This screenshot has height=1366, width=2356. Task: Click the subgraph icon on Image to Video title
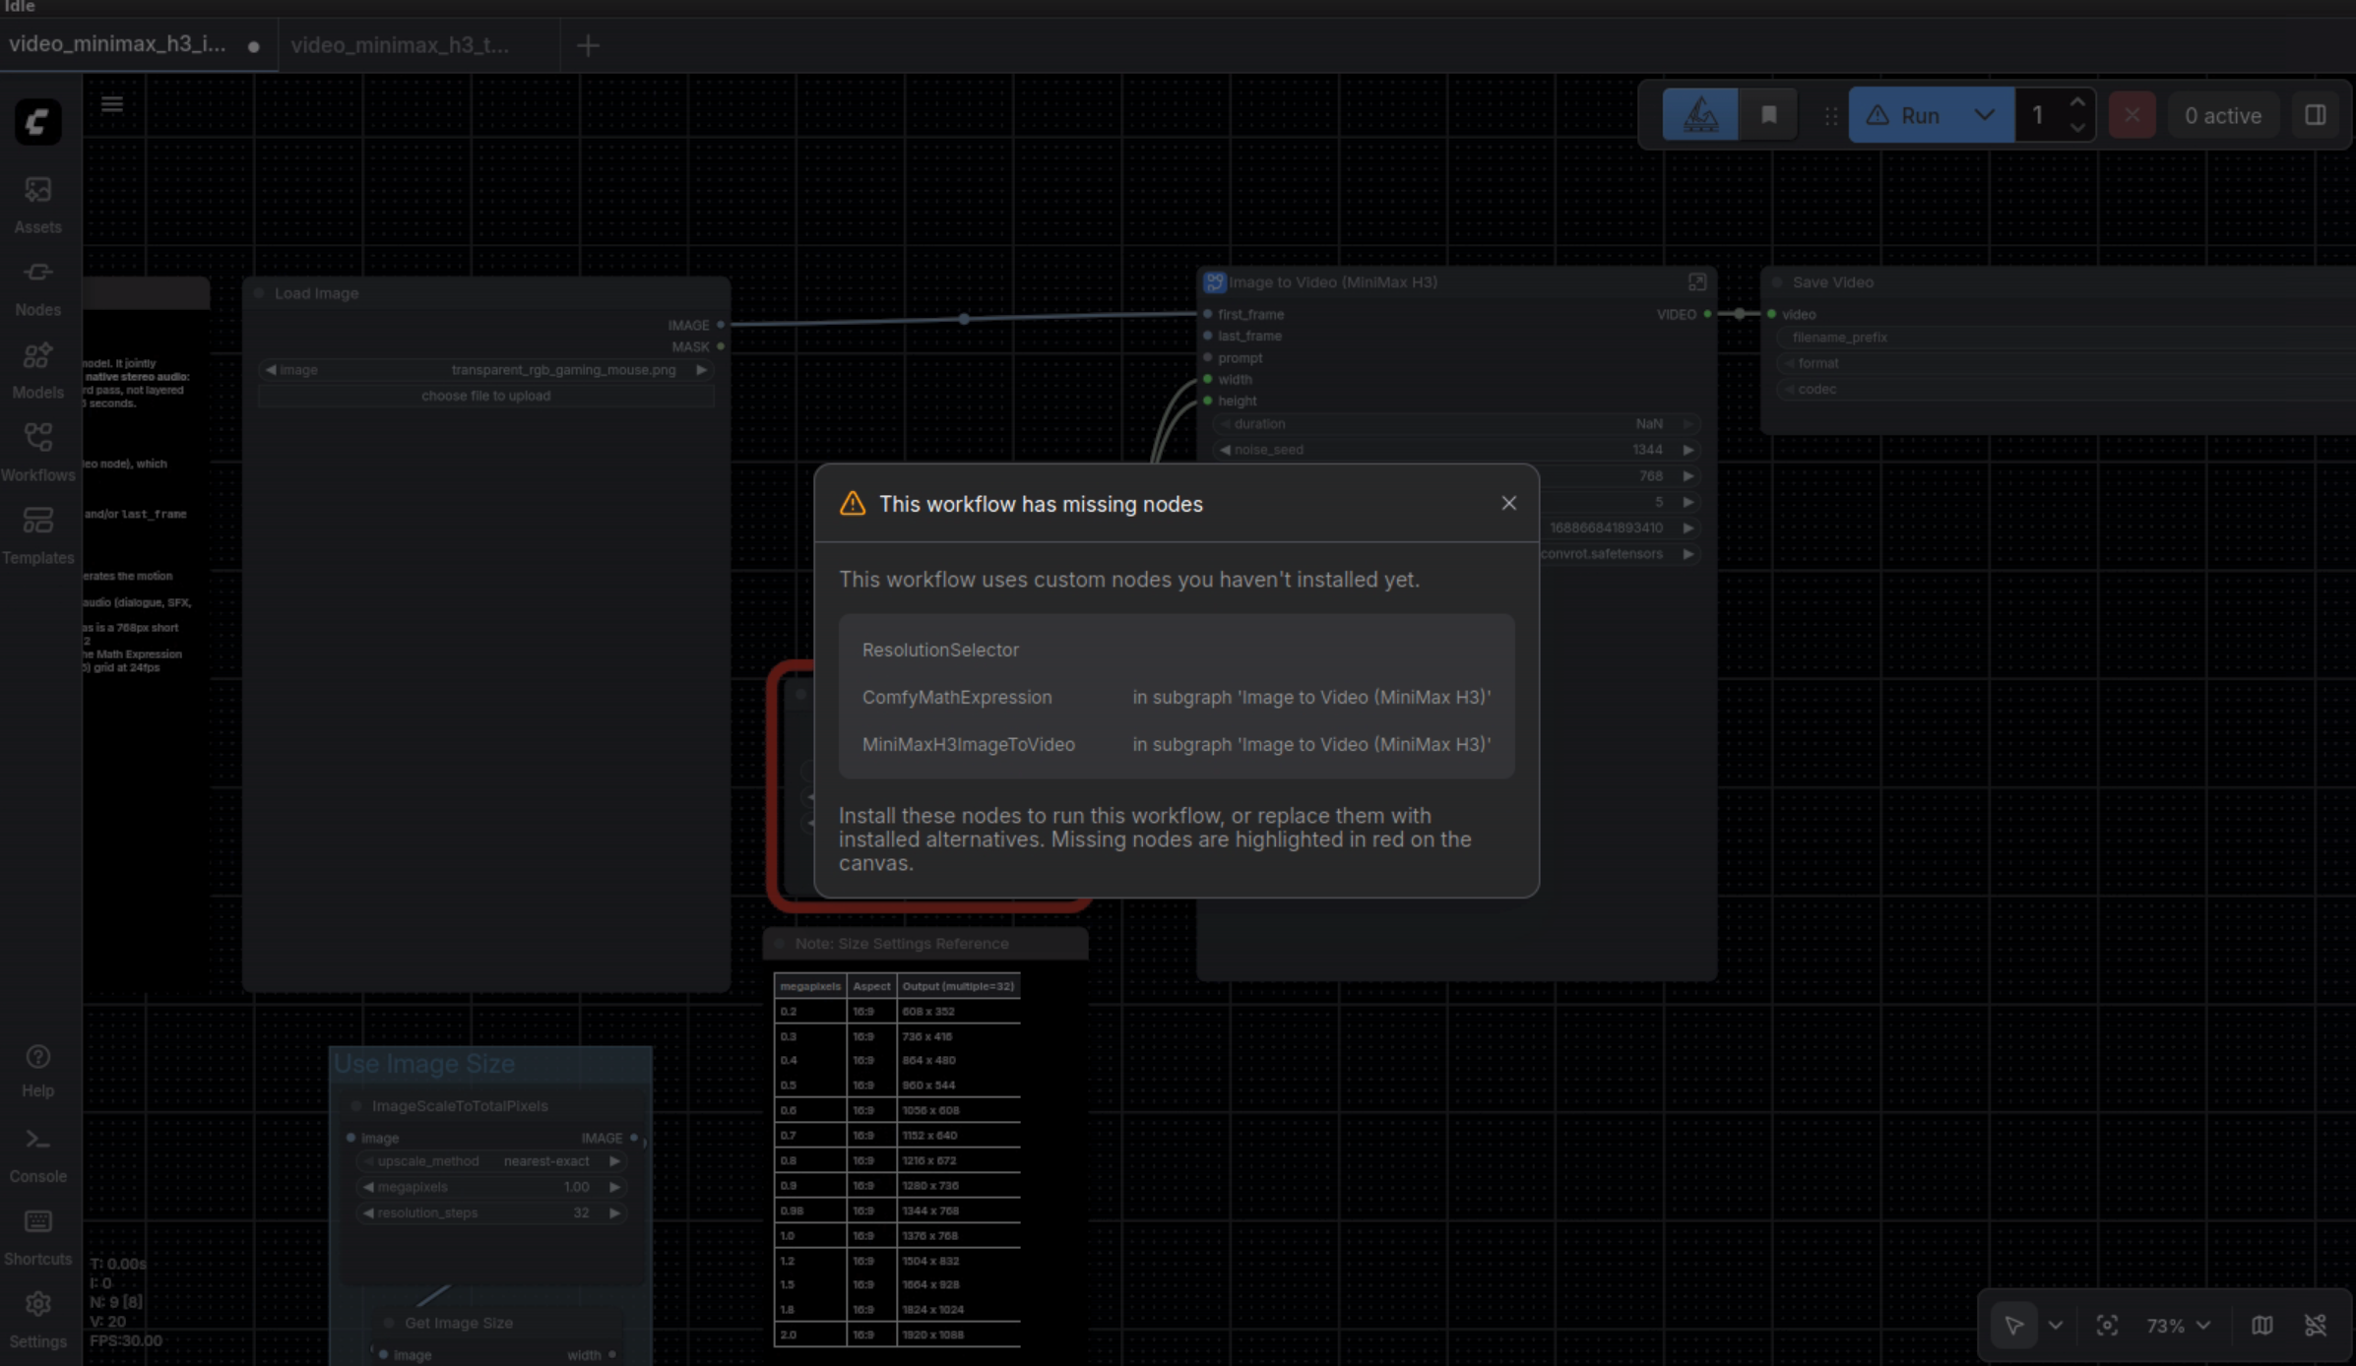[x=1214, y=282]
